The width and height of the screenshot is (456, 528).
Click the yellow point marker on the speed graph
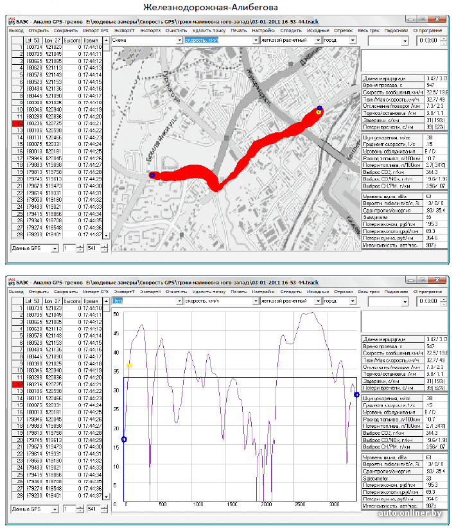point(129,365)
